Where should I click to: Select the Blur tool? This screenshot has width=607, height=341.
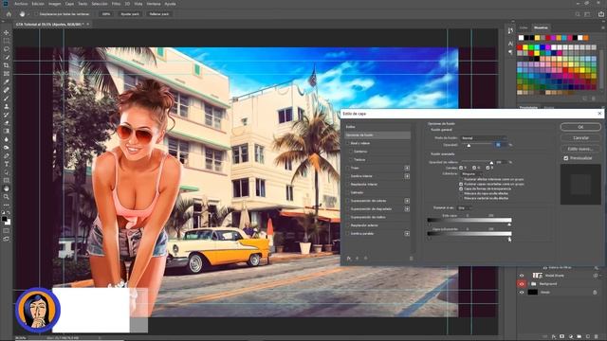(x=7, y=139)
